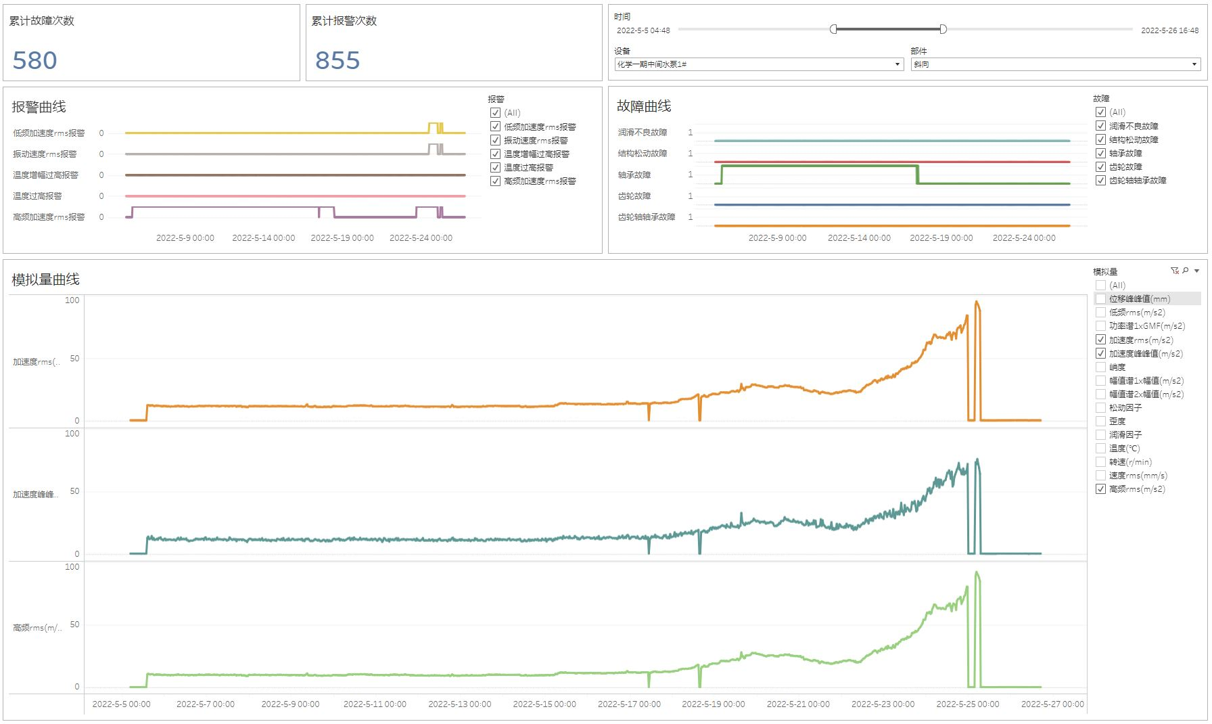1212x724 pixels.
Task: Uncheck 加速度rms(m/s2) in the 模拟量 list
Action: coord(1100,340)
